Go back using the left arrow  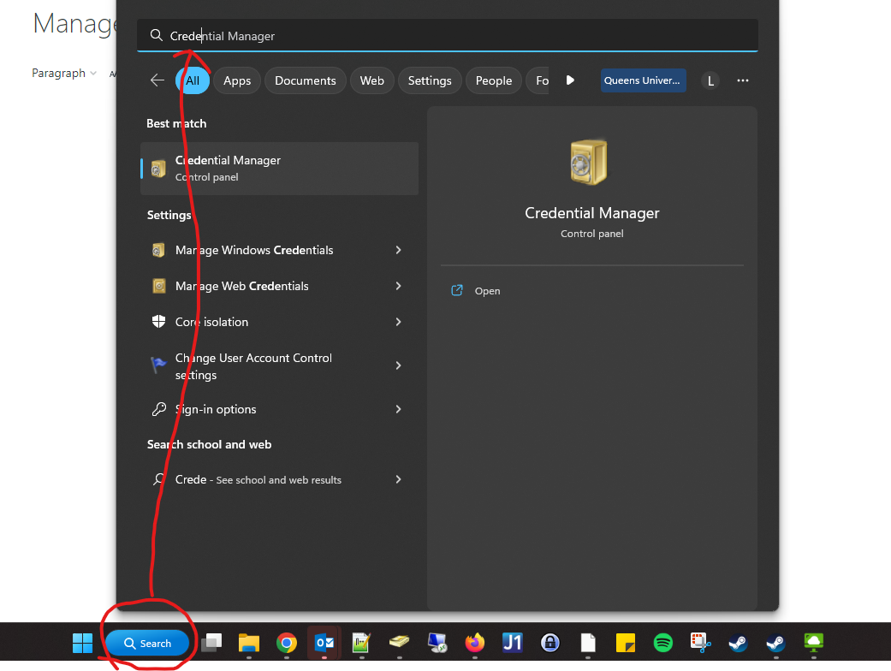tap(157, 80)
